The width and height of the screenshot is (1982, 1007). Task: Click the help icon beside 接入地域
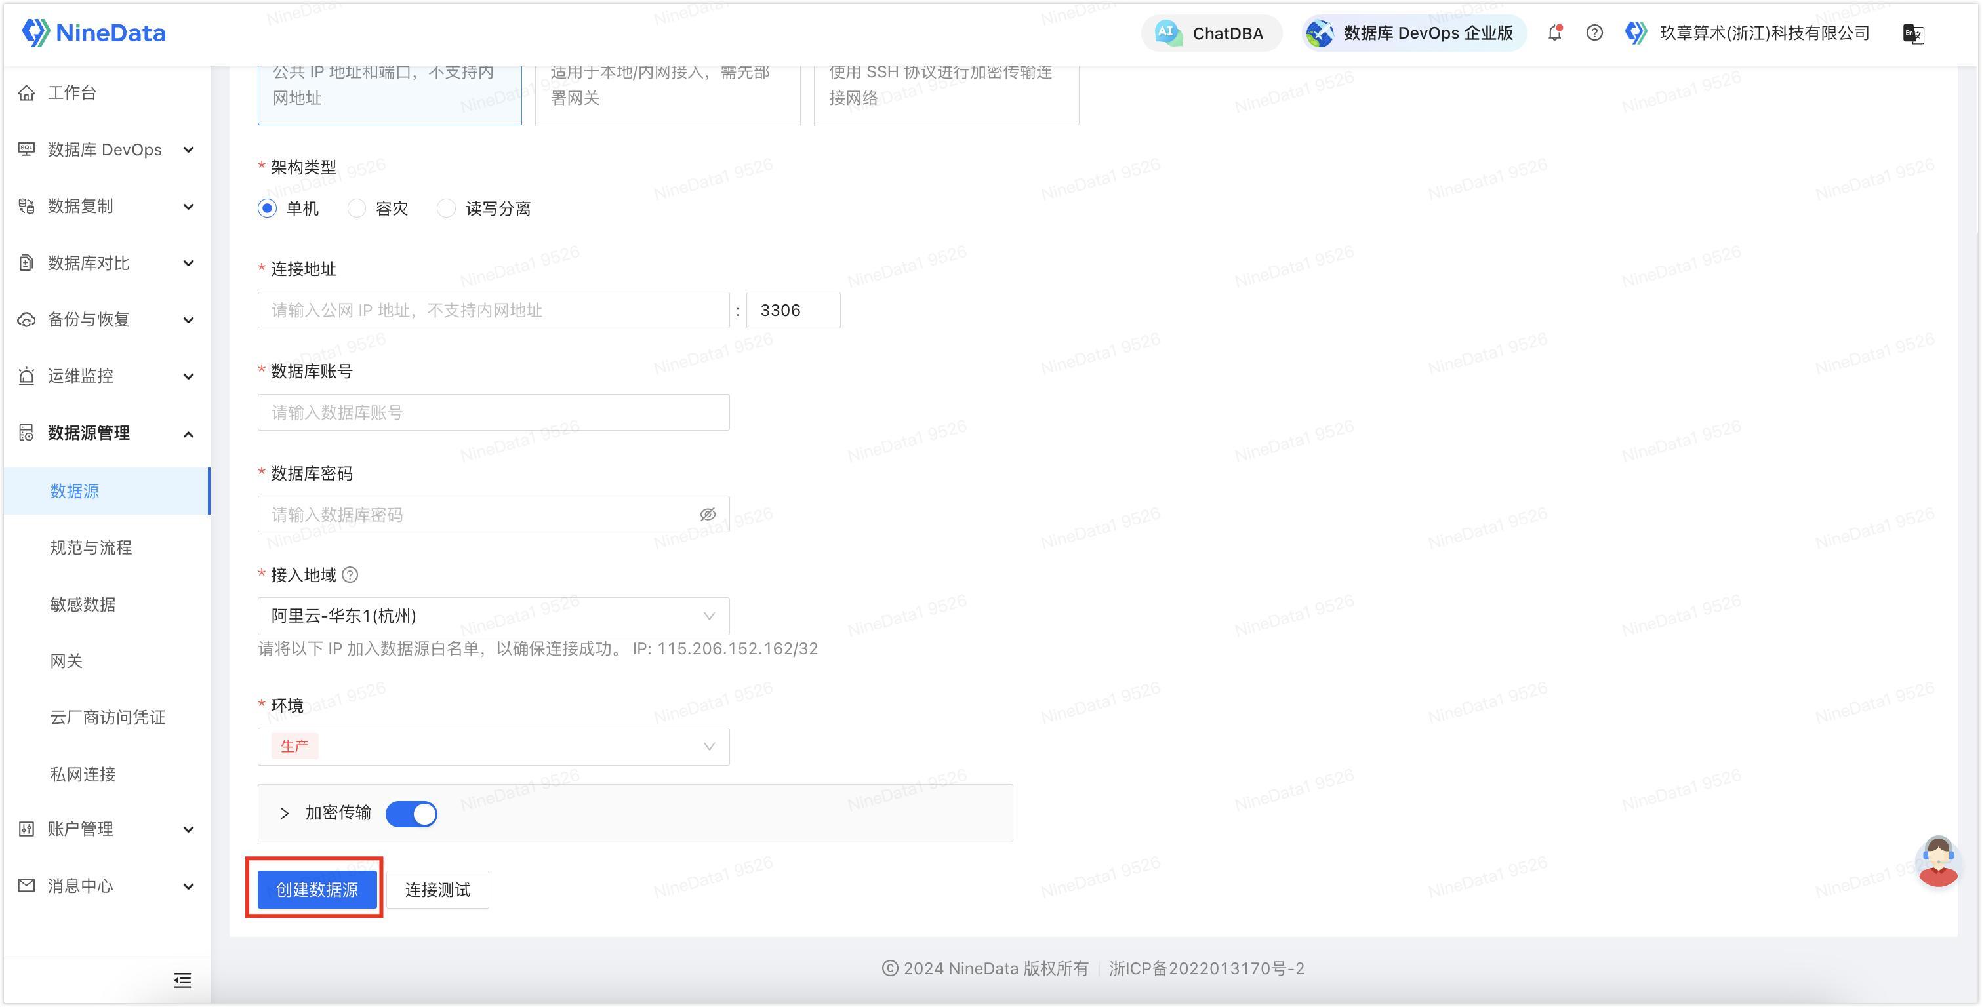coord(350,576)
